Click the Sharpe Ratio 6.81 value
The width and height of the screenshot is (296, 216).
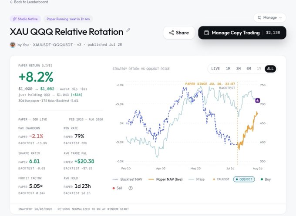click(34, 161)
